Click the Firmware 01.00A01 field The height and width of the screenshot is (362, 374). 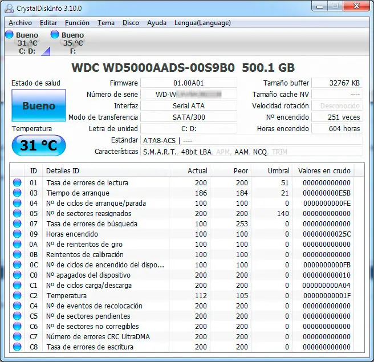(x=189, y=83)
